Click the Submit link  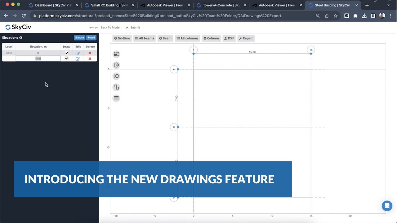(x=133, y=28)
